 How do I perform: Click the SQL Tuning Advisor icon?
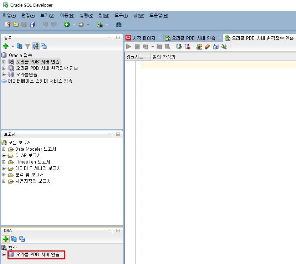point(168,46)
